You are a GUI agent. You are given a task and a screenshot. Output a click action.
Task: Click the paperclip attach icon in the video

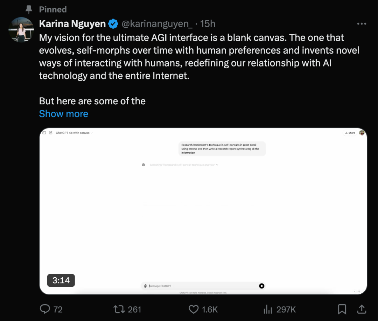click(x=145, y=286)
